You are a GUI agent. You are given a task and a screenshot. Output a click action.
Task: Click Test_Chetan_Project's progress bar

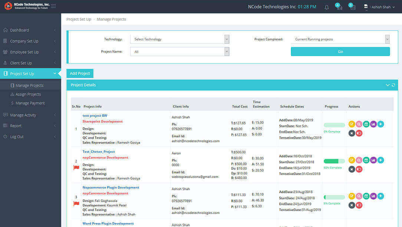(x=334, y=161)
